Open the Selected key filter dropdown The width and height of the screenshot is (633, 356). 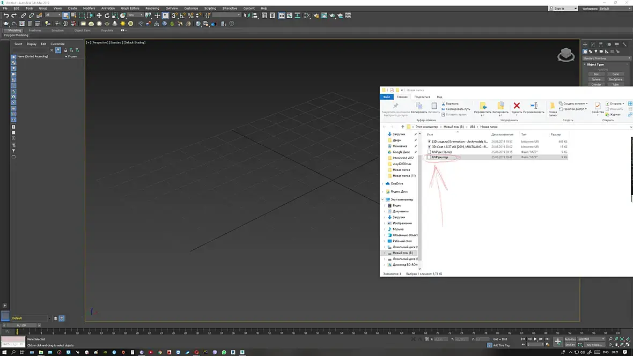click(590, 339)
